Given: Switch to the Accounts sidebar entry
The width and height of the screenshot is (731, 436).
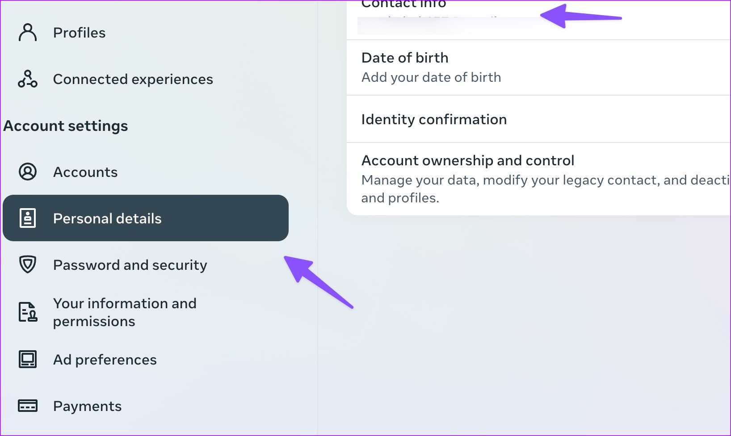Looking at the screenshot, I should point(85,172).
